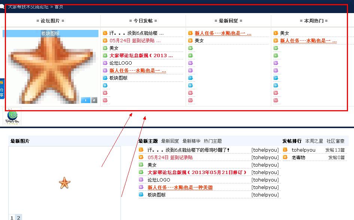
Task: Click rank 7 icon beside 板块图标 in 最新主题 list
Action: [x=141, y=195]
